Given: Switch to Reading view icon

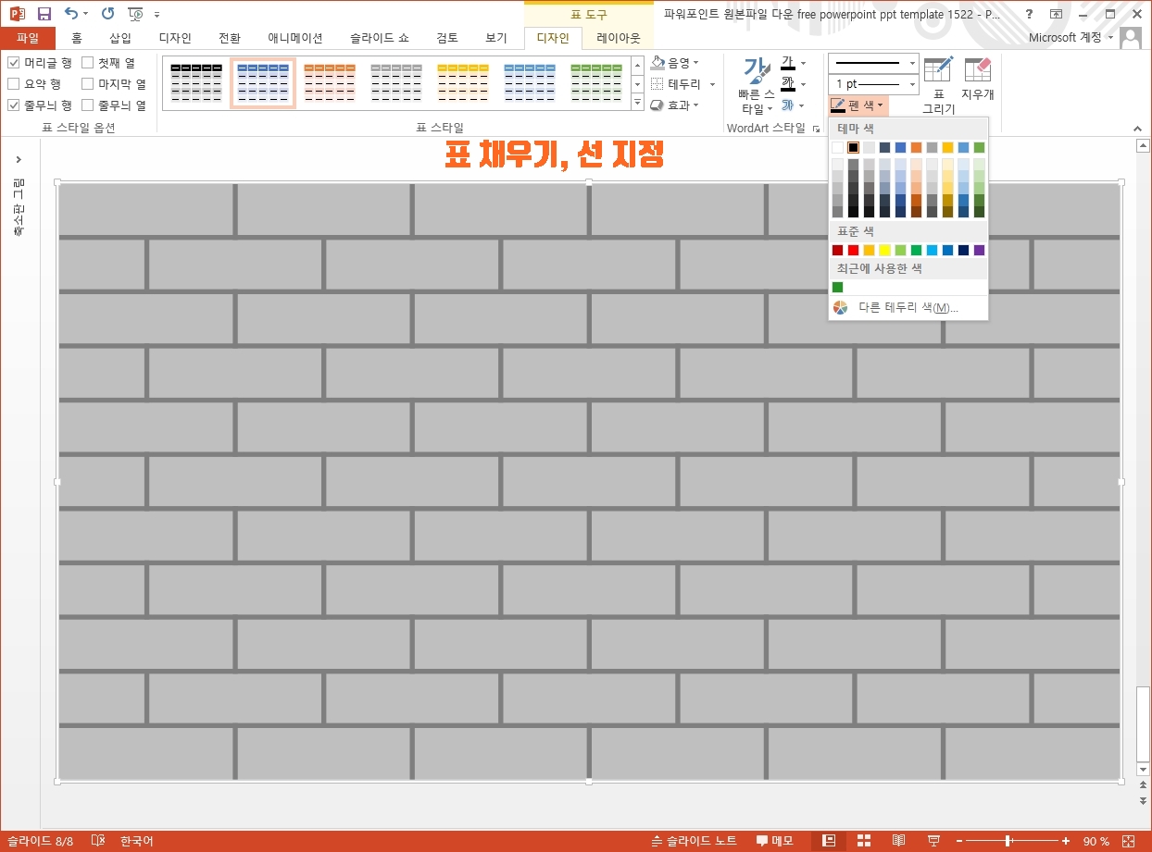Looking at the screenshot, I should [x=898, y=840].
